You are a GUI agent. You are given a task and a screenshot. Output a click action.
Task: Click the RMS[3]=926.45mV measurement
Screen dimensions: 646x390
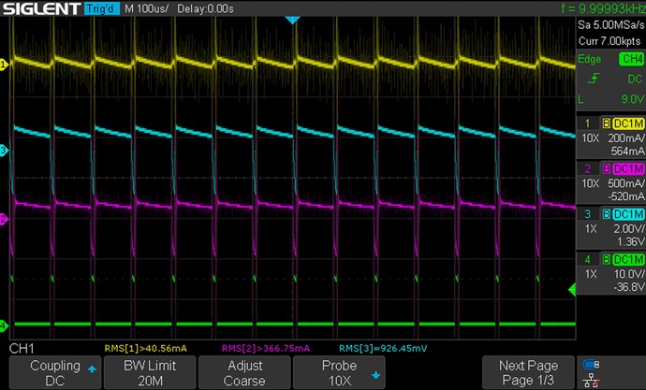click(x=383, y=349)
